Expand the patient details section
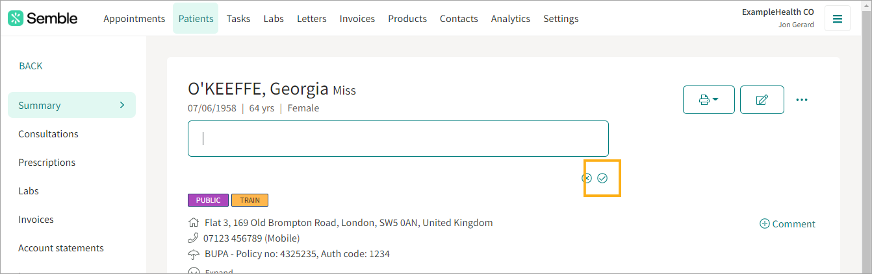The height and width of the screenshot is (274, 872). [211, 271]
